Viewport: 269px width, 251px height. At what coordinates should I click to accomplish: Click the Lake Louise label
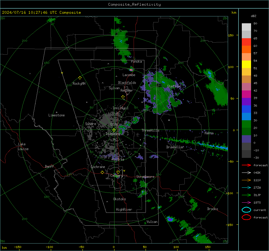point(23,147)
